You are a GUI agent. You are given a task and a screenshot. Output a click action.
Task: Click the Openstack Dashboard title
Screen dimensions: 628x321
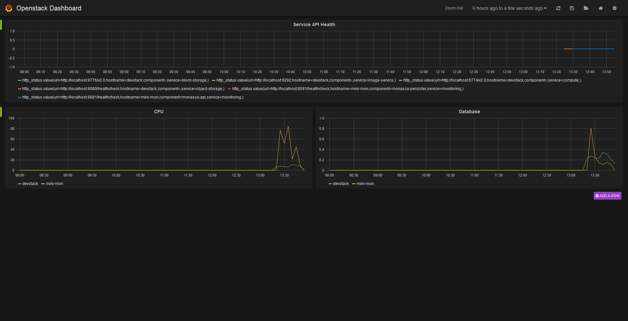(49, 8)
